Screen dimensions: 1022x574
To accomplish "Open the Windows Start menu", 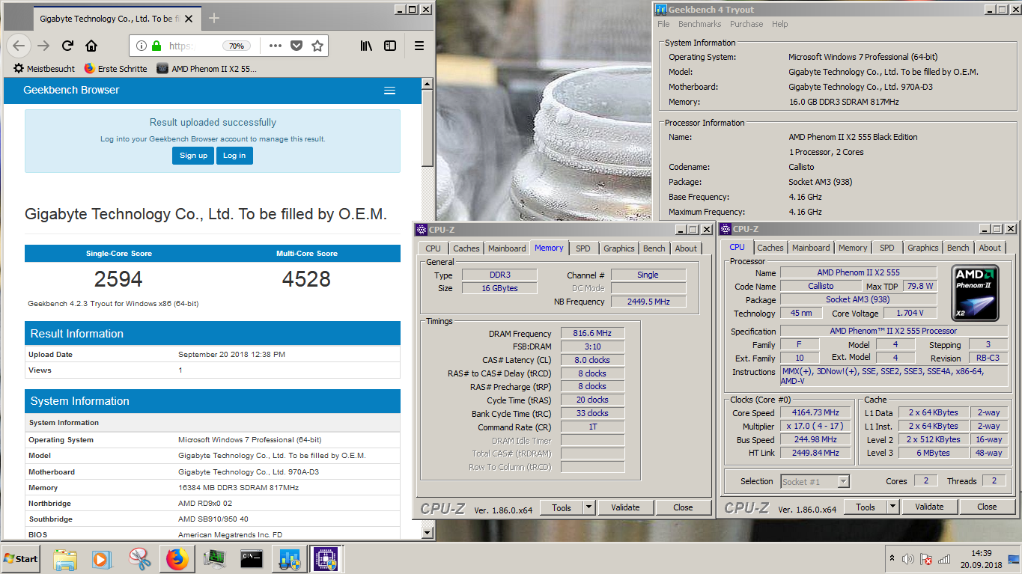I will [21, 559].
